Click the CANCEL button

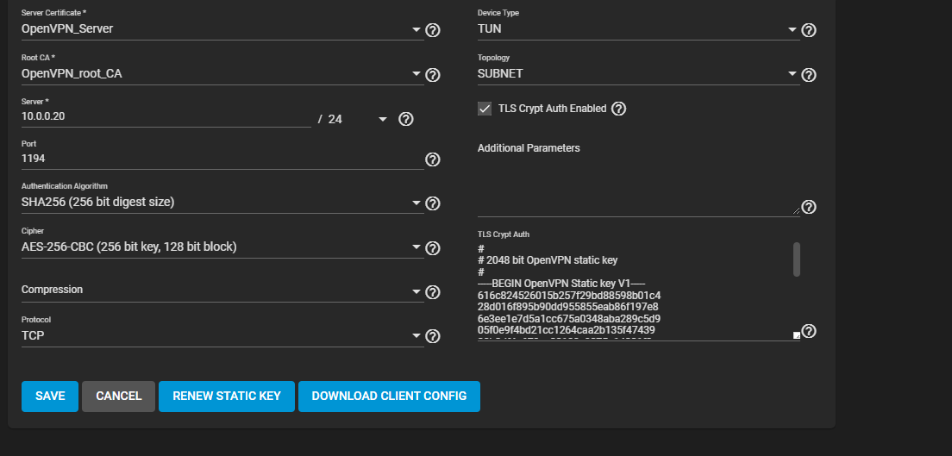(118, 397)
